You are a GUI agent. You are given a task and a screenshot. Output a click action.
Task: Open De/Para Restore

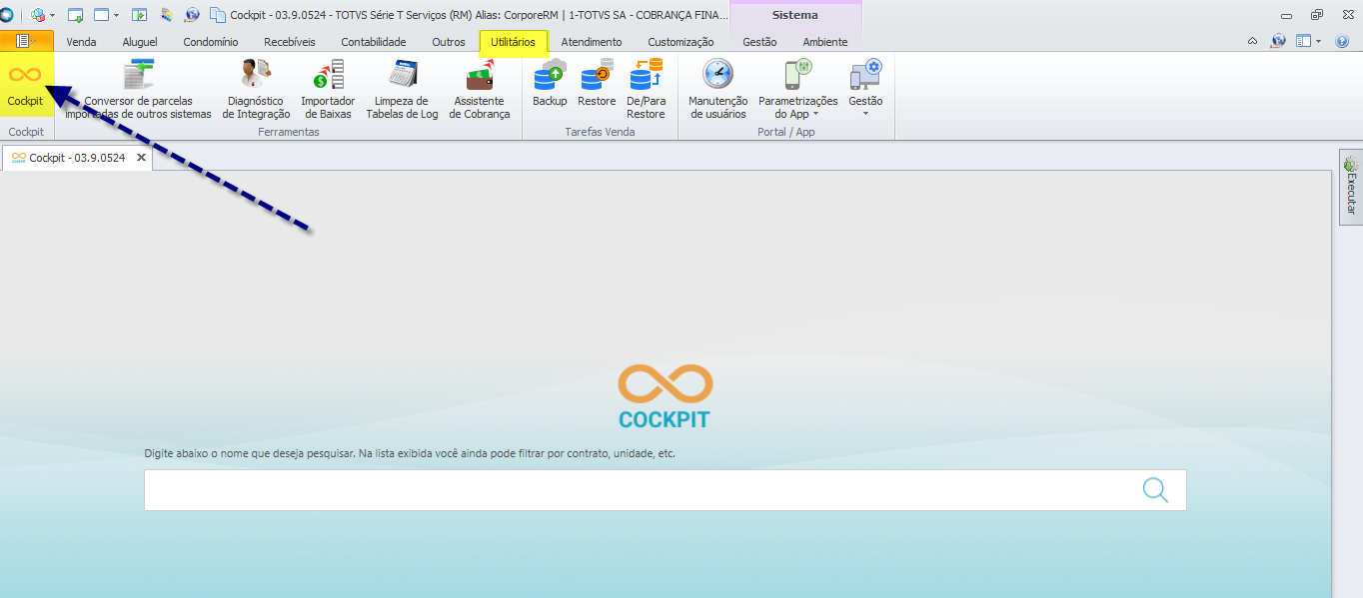(x=646, y=89)
